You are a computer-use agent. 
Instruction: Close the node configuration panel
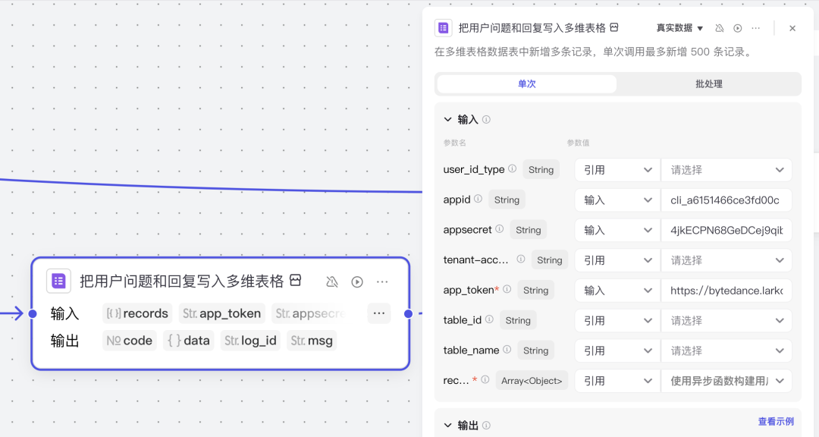792,28
